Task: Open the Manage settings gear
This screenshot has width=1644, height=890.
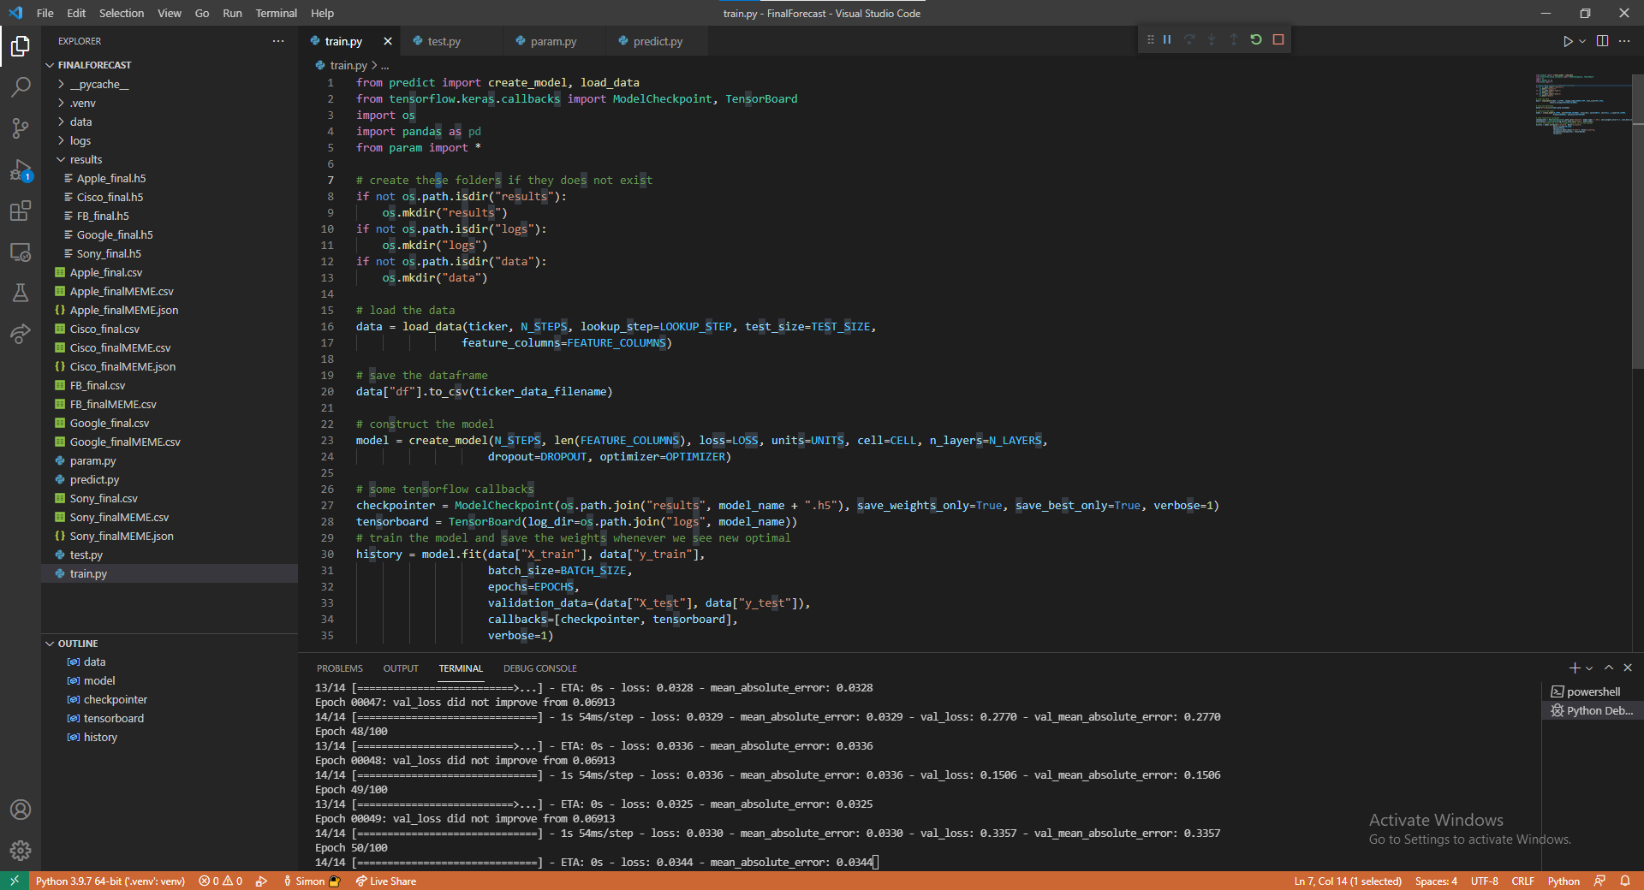Action: point(21,850)
